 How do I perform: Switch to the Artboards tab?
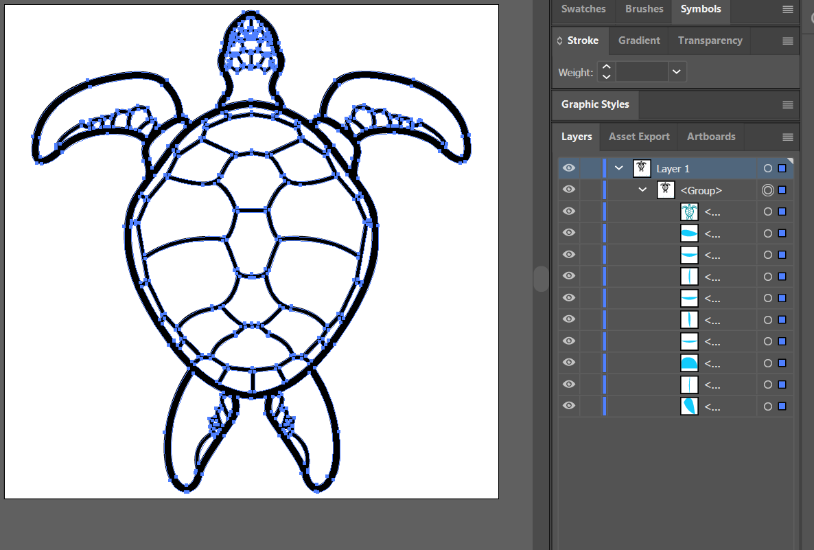pos(711,137)
